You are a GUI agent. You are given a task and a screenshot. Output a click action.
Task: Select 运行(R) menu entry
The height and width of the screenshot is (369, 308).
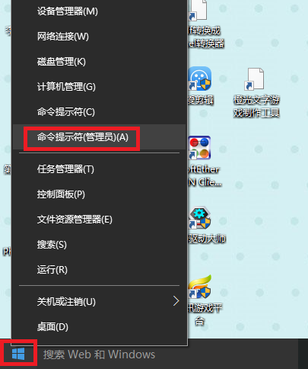[99, 270]
